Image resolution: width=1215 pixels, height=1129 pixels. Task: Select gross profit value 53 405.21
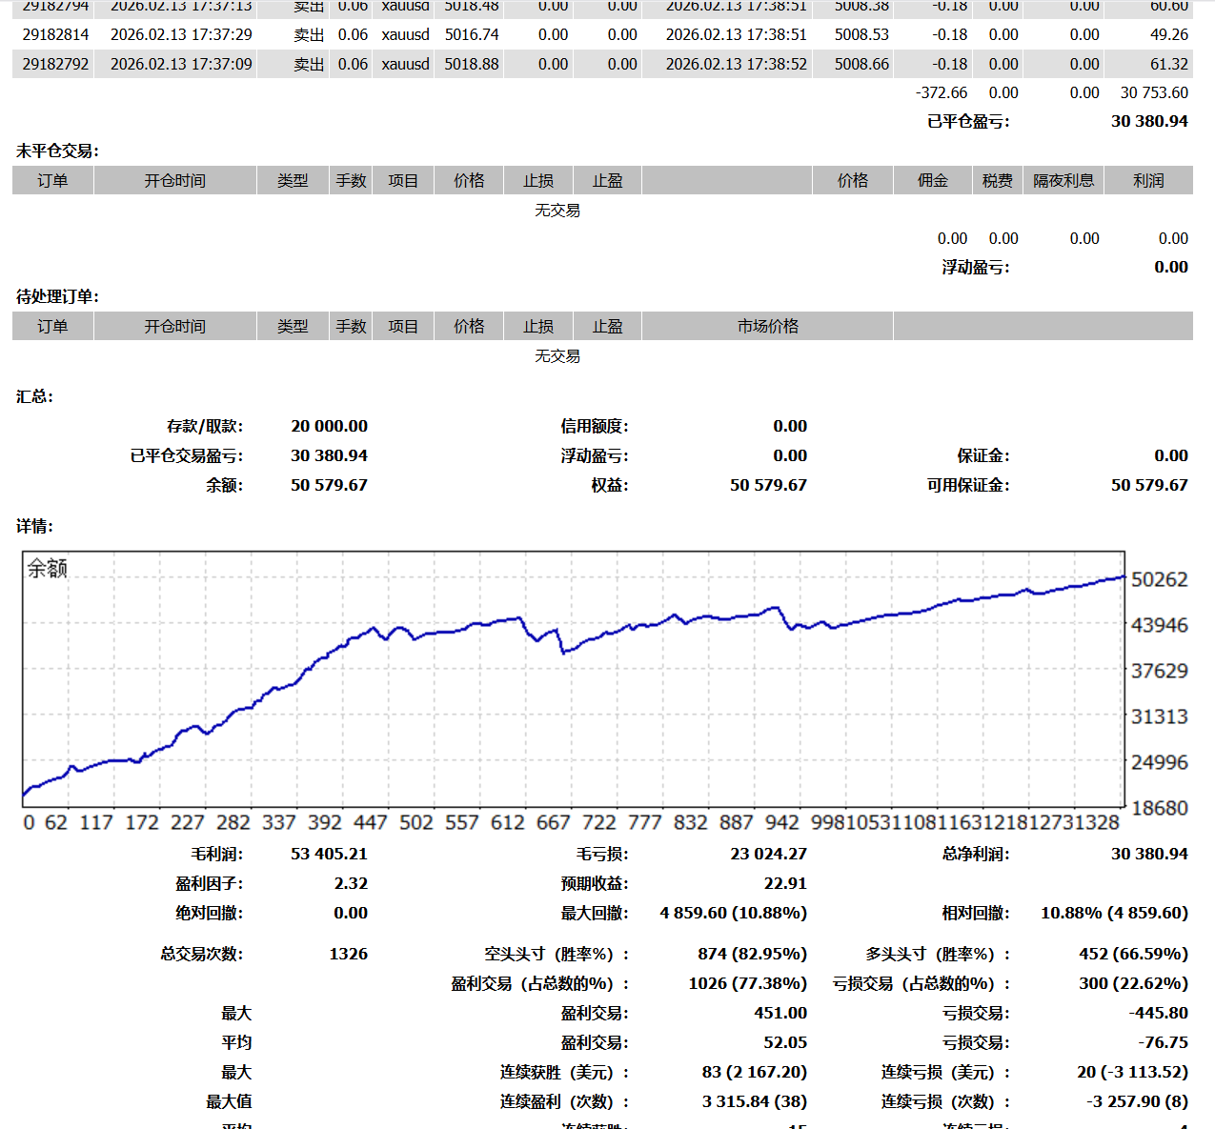(329, 854)
